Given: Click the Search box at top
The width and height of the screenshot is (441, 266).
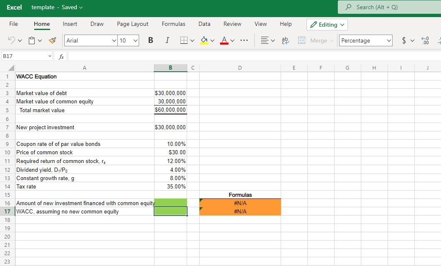Looking at the screenshot, I should [388, 7].
